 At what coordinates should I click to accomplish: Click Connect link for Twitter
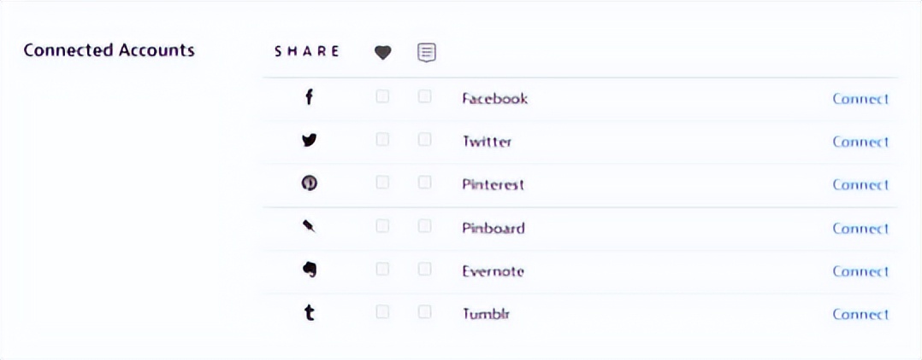pyautogui.click(x=860, y=142)
